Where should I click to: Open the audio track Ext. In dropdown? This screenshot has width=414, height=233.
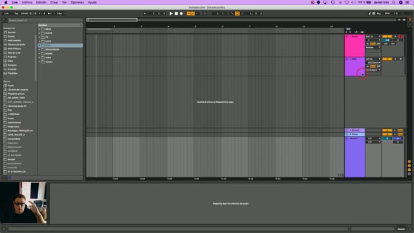click(x=373, y=36)
